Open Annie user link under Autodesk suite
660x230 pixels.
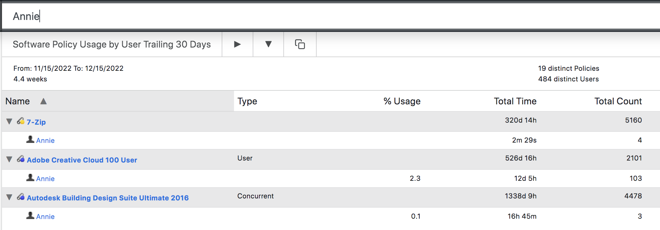[45, 216]
